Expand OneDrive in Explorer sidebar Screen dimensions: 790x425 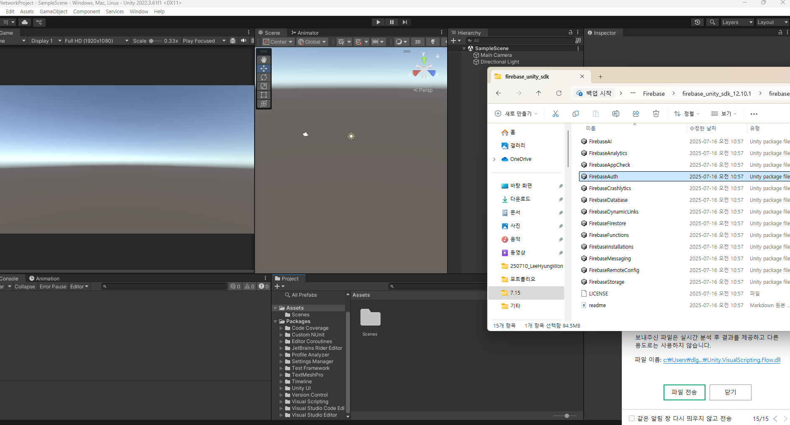pos(494,159)
